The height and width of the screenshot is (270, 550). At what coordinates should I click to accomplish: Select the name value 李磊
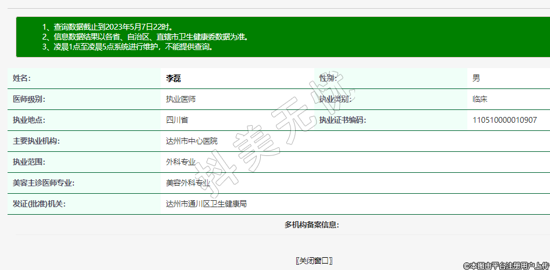pyautogui.click(x=173, y=79)
